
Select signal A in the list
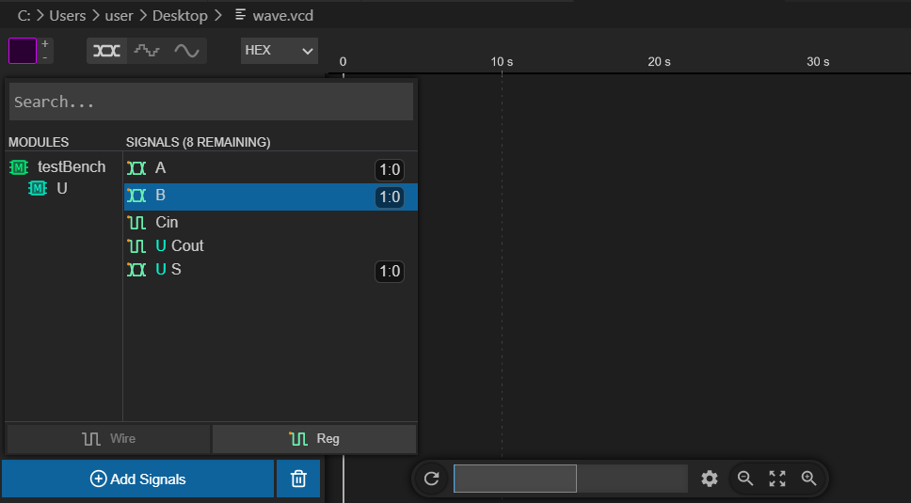pyautogui.click(x=271, y=168)
